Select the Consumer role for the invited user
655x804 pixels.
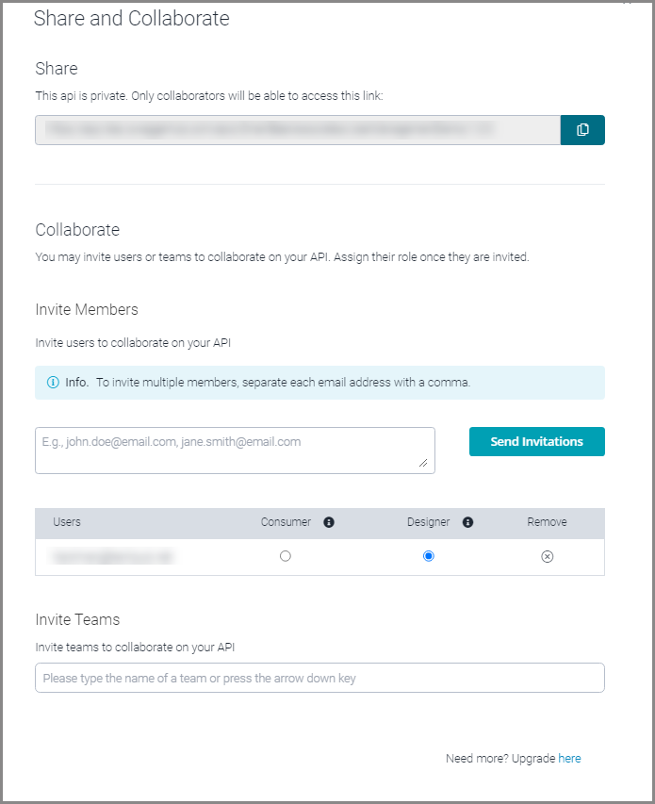pyautogui.click(x=286, y=556)
